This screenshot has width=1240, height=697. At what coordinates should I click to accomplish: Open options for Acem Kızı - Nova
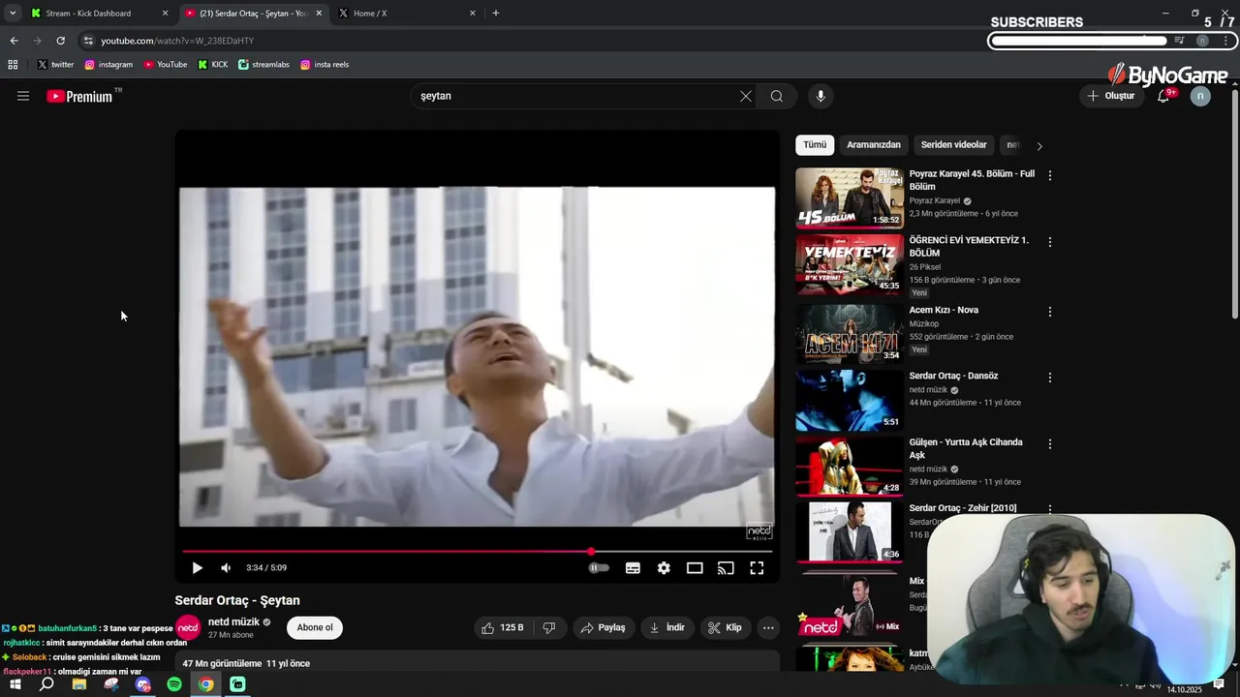(1049, 312)
